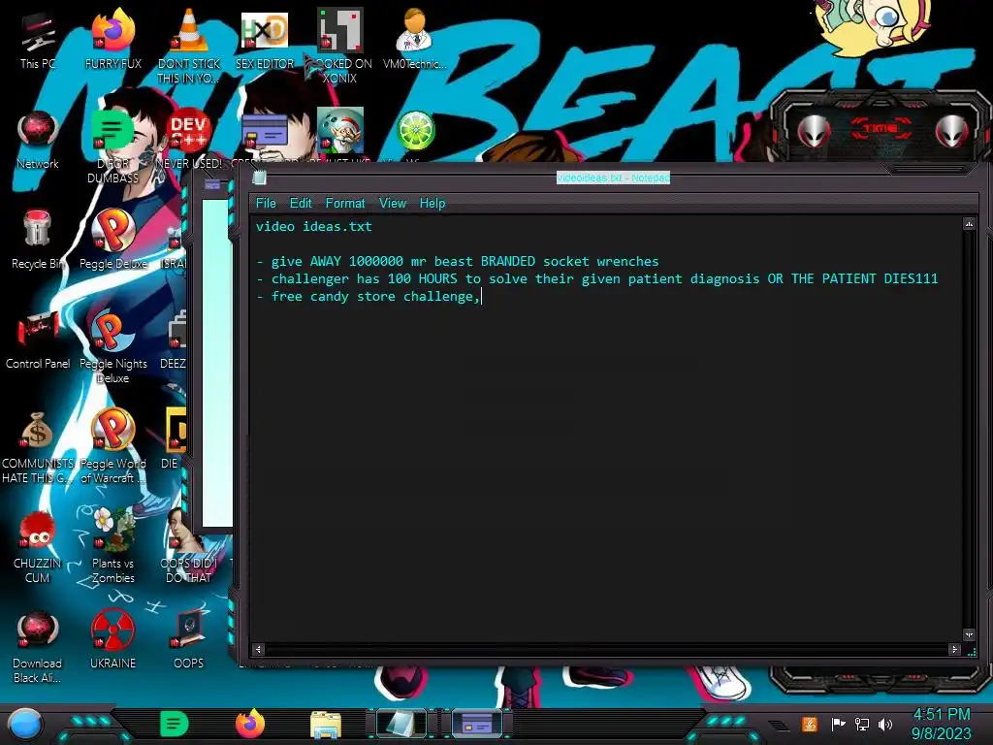Open the credit card desktop icon
Viewport: 993px width, 745px height.
click(x=265, y=133)
